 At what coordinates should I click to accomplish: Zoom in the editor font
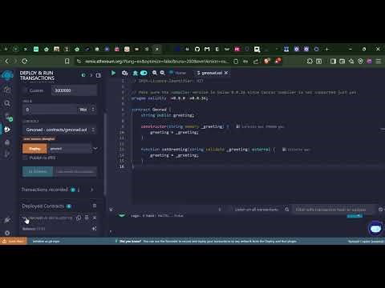coord(162,73)
